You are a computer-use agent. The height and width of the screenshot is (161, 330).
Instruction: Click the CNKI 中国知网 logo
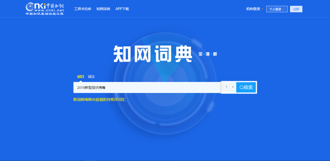point(45,9)
